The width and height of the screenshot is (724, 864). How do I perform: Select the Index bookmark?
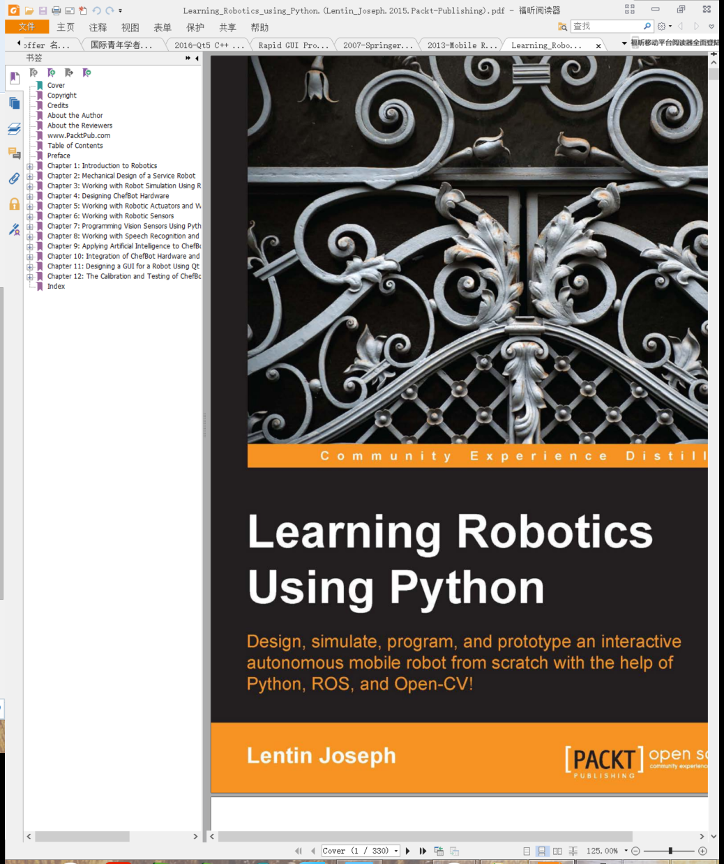point(56,287)
